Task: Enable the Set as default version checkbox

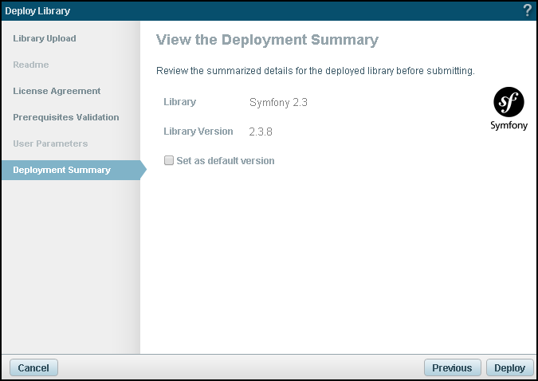Action: [x=169, y=160]
